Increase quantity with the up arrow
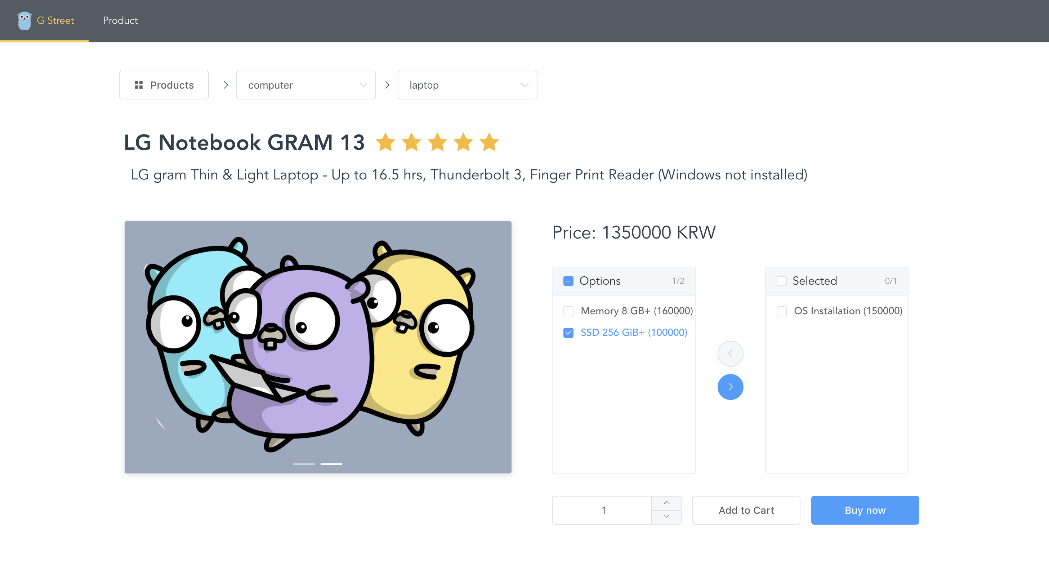This screenshot has width=1049, height=583. tap(666, 503)
